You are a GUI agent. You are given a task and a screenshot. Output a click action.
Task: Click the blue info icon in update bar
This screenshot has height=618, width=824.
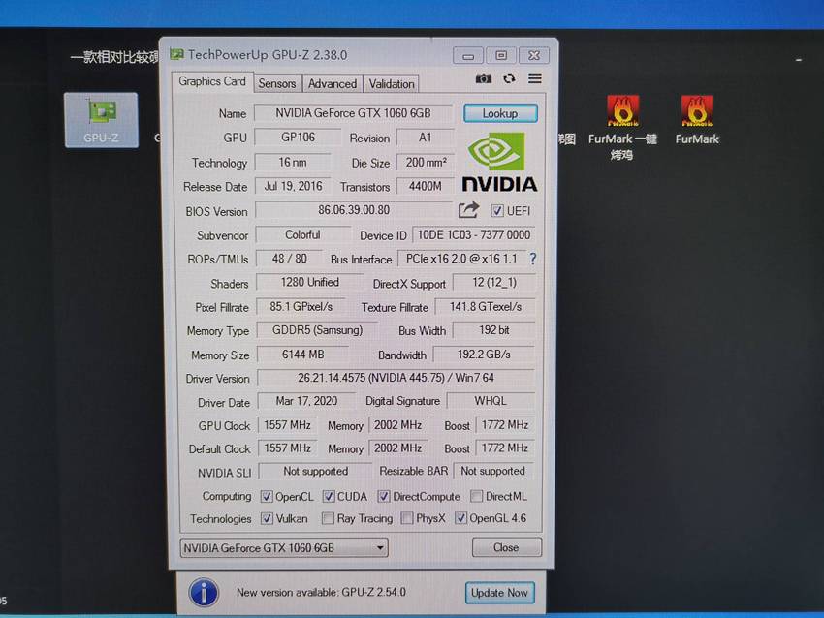point(204,593)
